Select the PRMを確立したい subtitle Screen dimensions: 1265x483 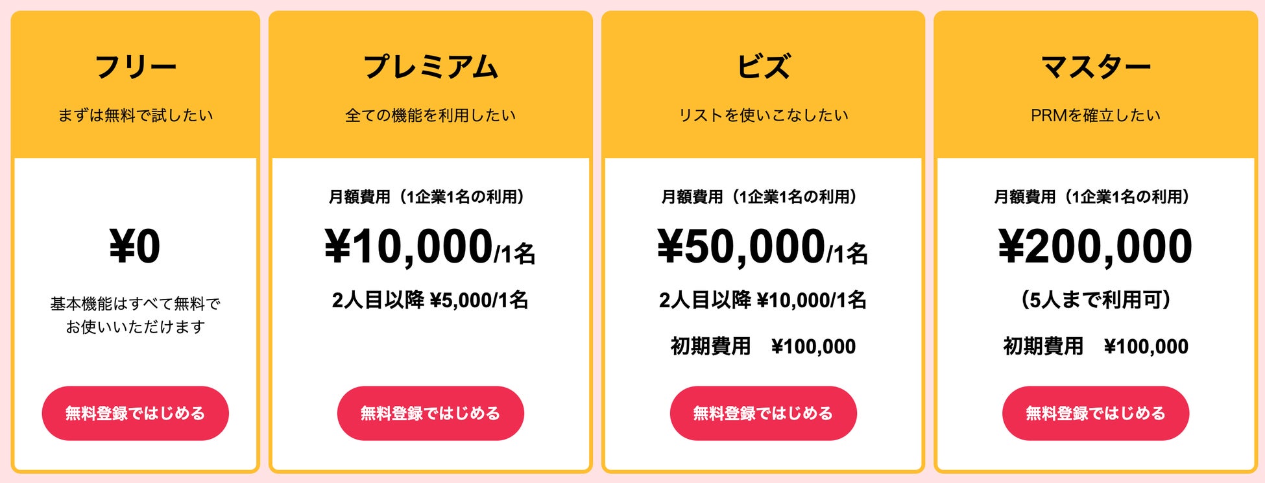(x=1095, y=115)
